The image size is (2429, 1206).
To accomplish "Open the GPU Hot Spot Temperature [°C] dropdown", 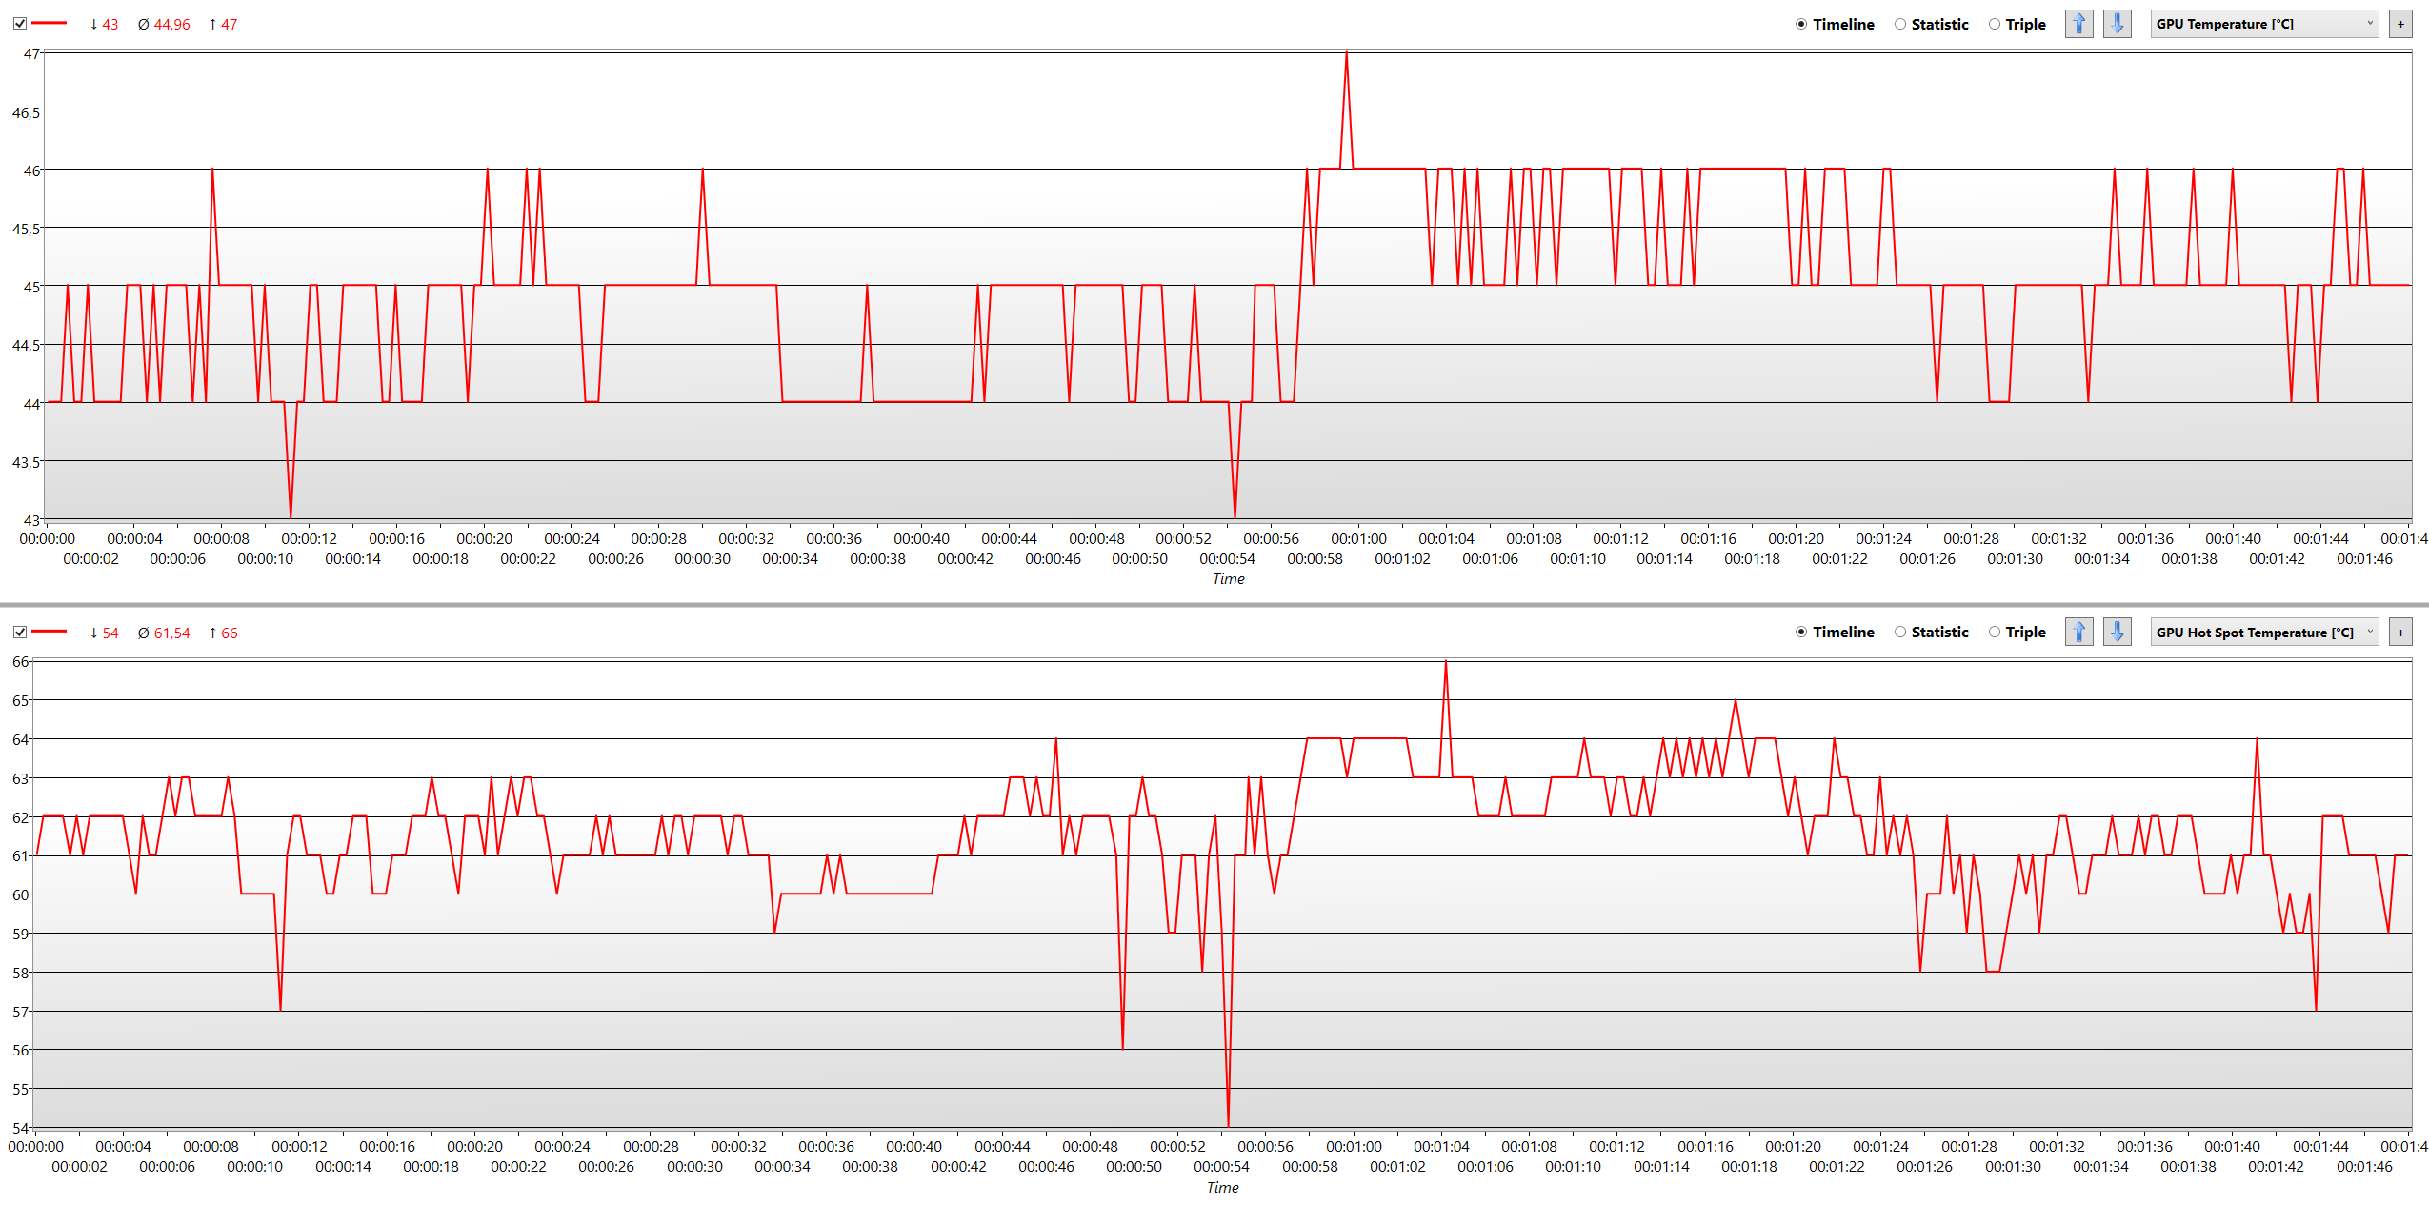I will [2264, 633].
